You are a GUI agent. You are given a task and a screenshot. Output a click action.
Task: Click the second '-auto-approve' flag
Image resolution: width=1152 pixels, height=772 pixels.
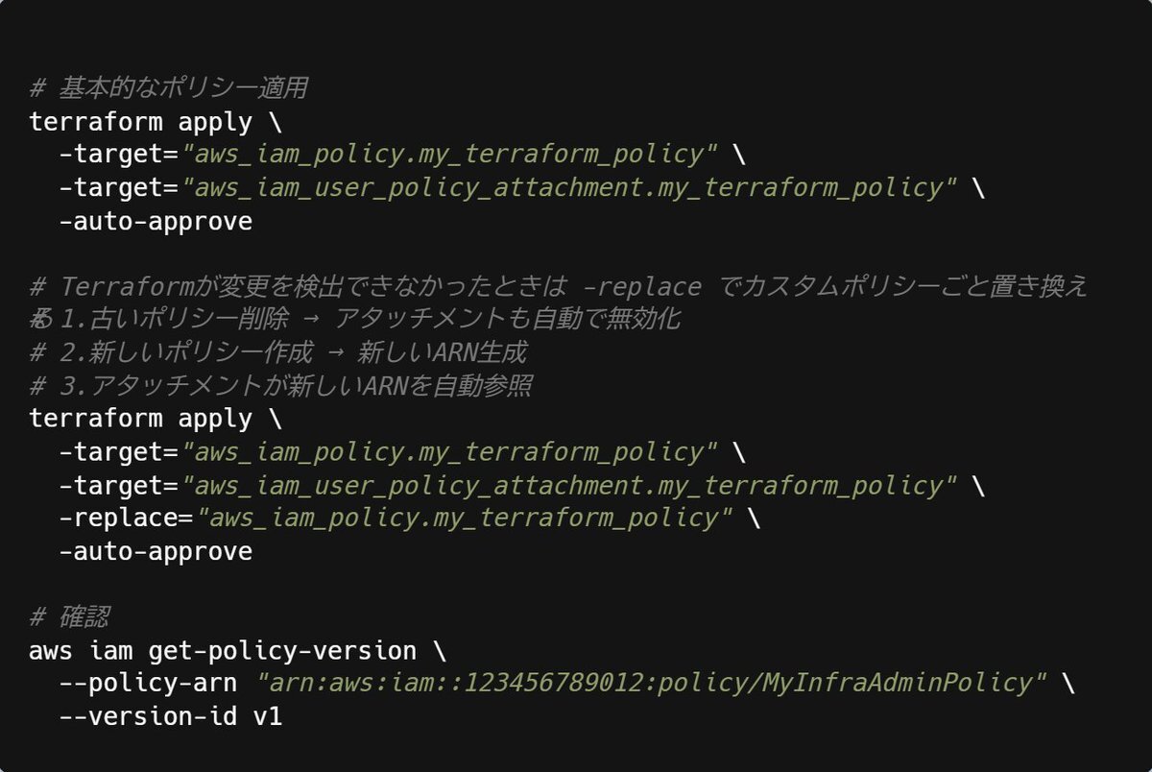pyautogui.click(x=156, y=551)
